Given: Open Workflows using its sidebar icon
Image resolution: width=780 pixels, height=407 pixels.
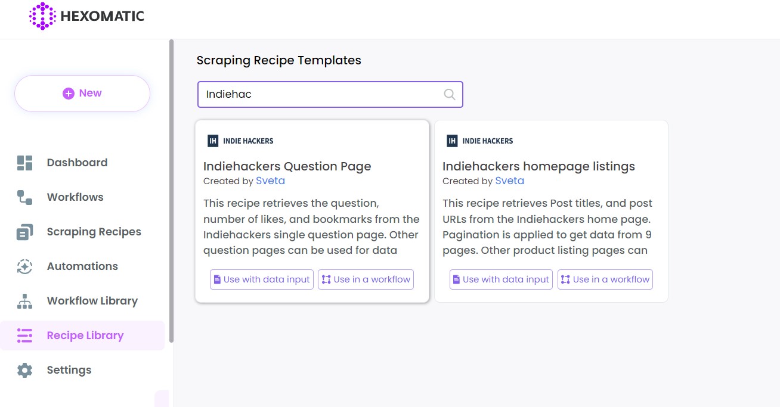Looking at the screenshot, I should [24, 197].
